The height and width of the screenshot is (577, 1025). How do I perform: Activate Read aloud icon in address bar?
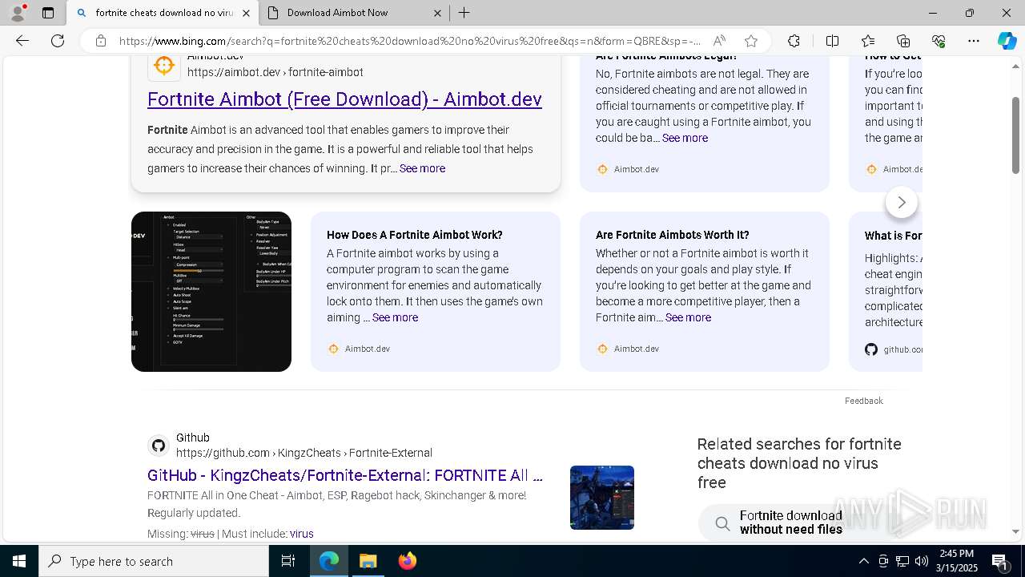pyautogui.click(x=719, y=41)
